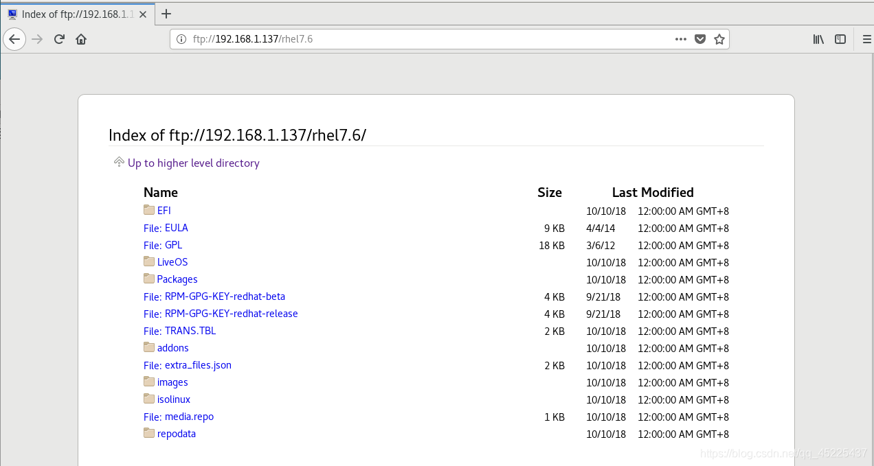This screenshot has width=874, height=466.
Task: Click the 9 KB size of EULA
Action: click(x=554, y=228)
